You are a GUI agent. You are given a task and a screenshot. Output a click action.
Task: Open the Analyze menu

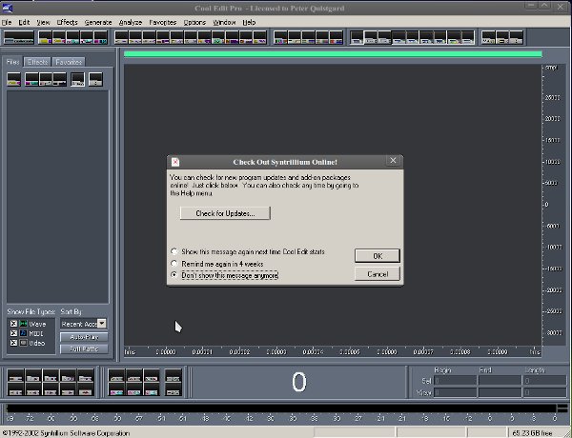click(131, 22)
